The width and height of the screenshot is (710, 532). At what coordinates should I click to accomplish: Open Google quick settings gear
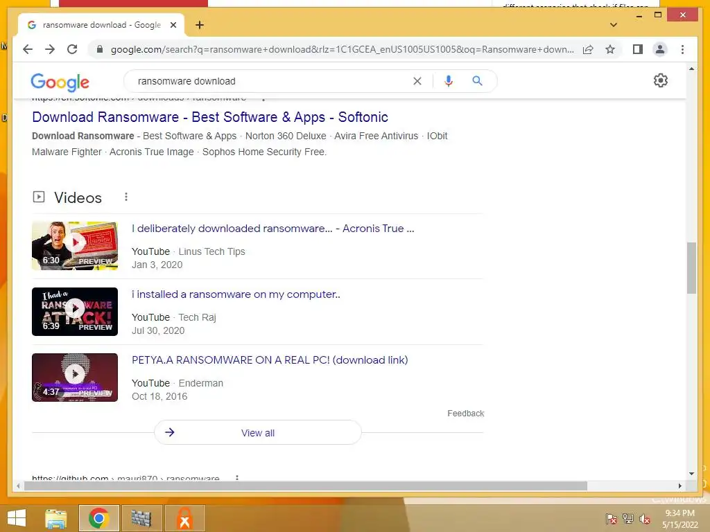click(660, 80)
